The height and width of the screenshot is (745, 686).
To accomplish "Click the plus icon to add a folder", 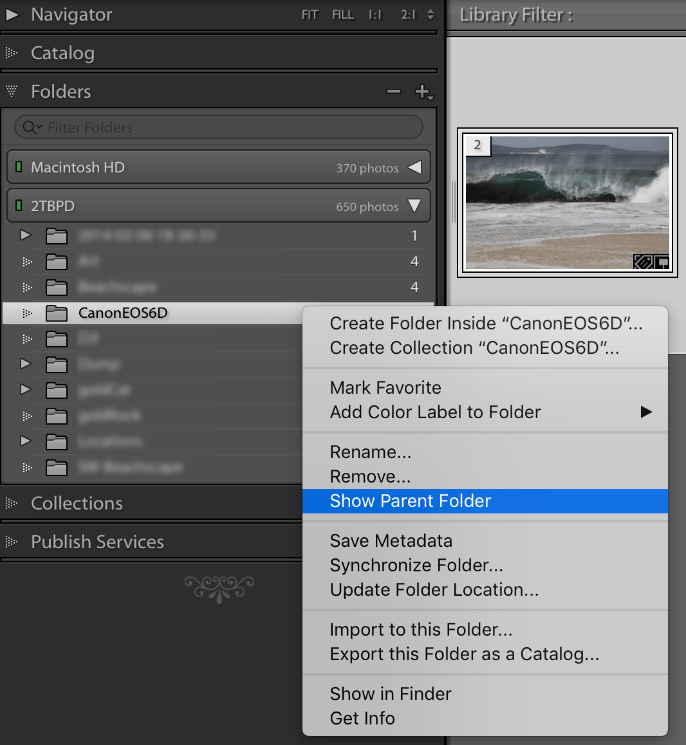I will coord(422,92).
